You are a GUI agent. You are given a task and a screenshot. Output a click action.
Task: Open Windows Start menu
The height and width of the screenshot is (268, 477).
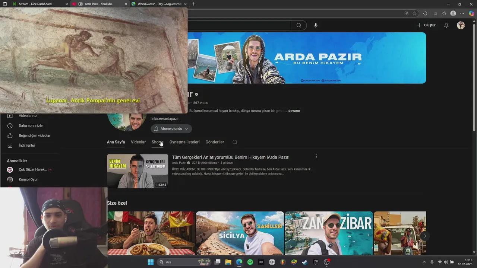151,262
